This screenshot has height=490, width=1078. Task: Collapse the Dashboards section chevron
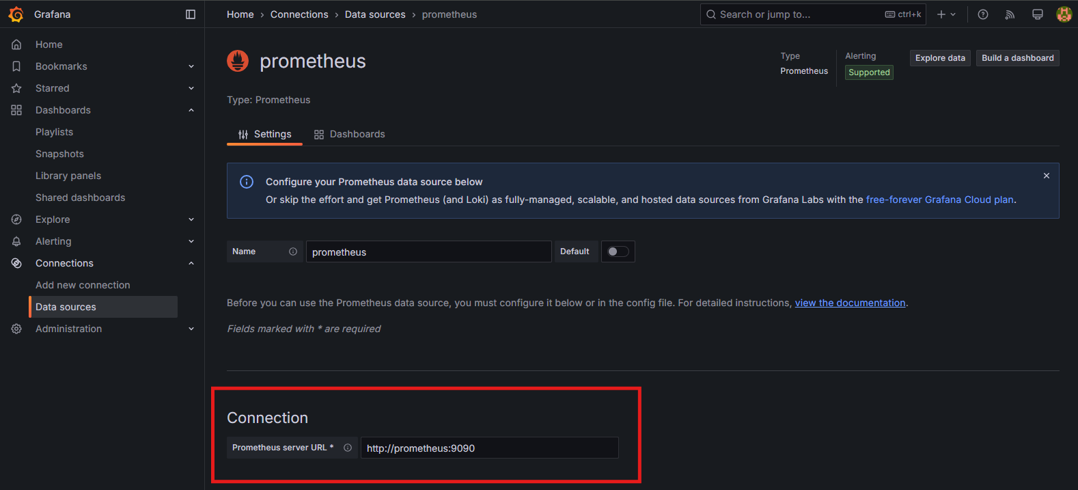(x=191, y=110)
